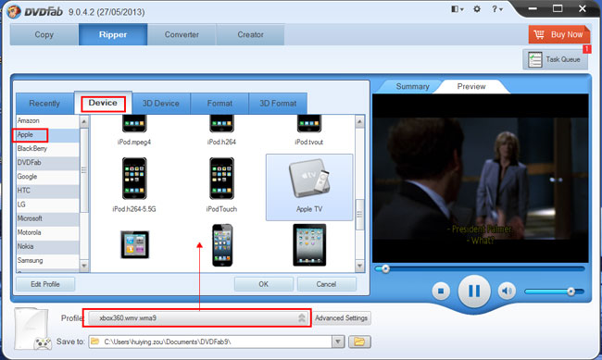Select Nokia in the brand list
Image resolution: width=602 pixels, height=360 pixels.
pos(47,246)
